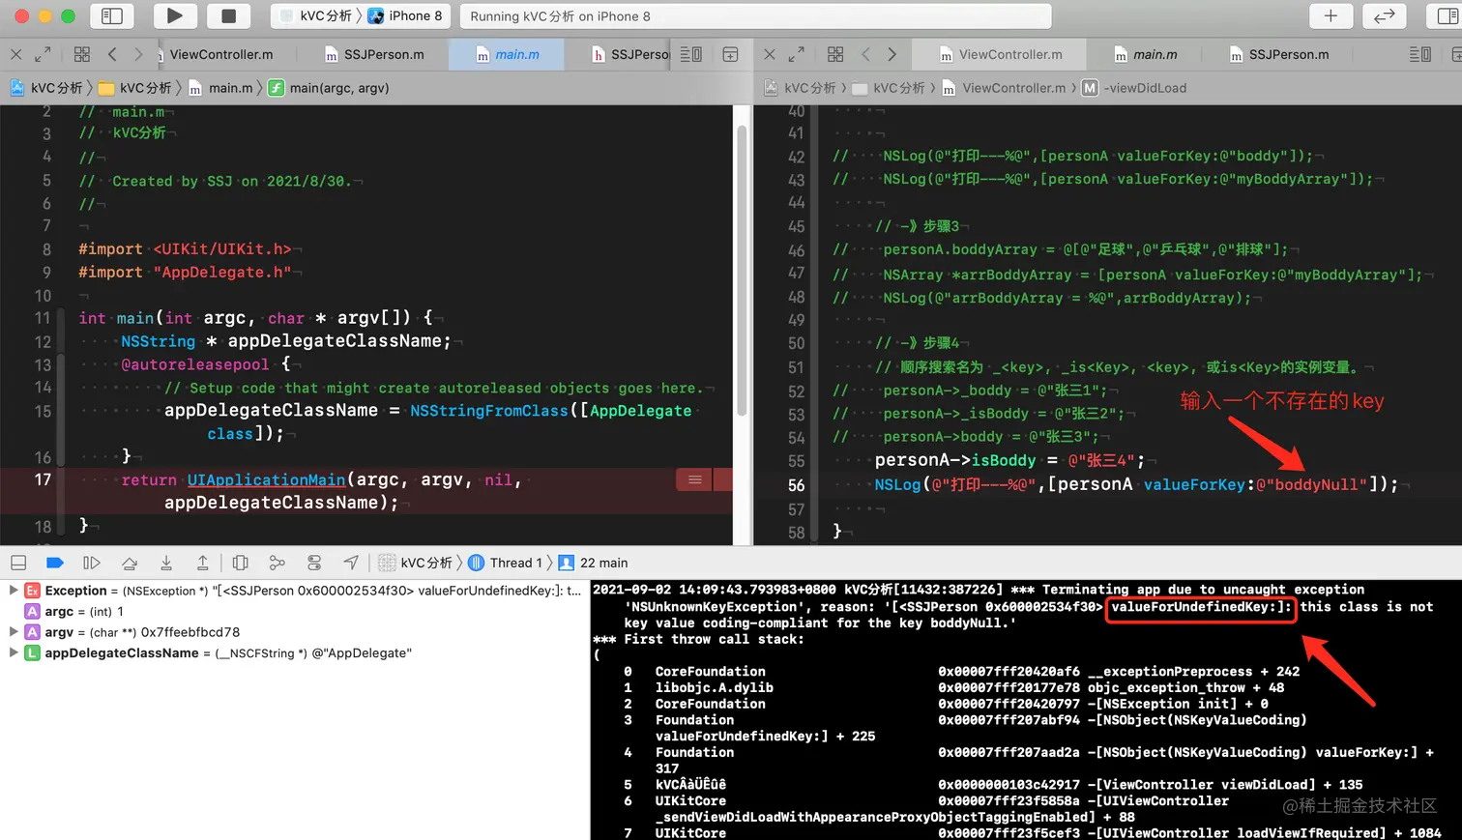The height and width of the screenshot is (840, 1462).
Task: Open right editor options lines menu
Action: tap(1419, 54)
